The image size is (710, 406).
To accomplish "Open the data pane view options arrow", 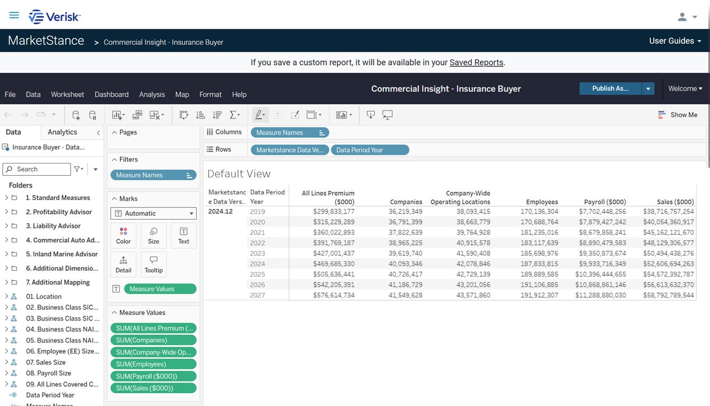I will [x=96, y=169].
